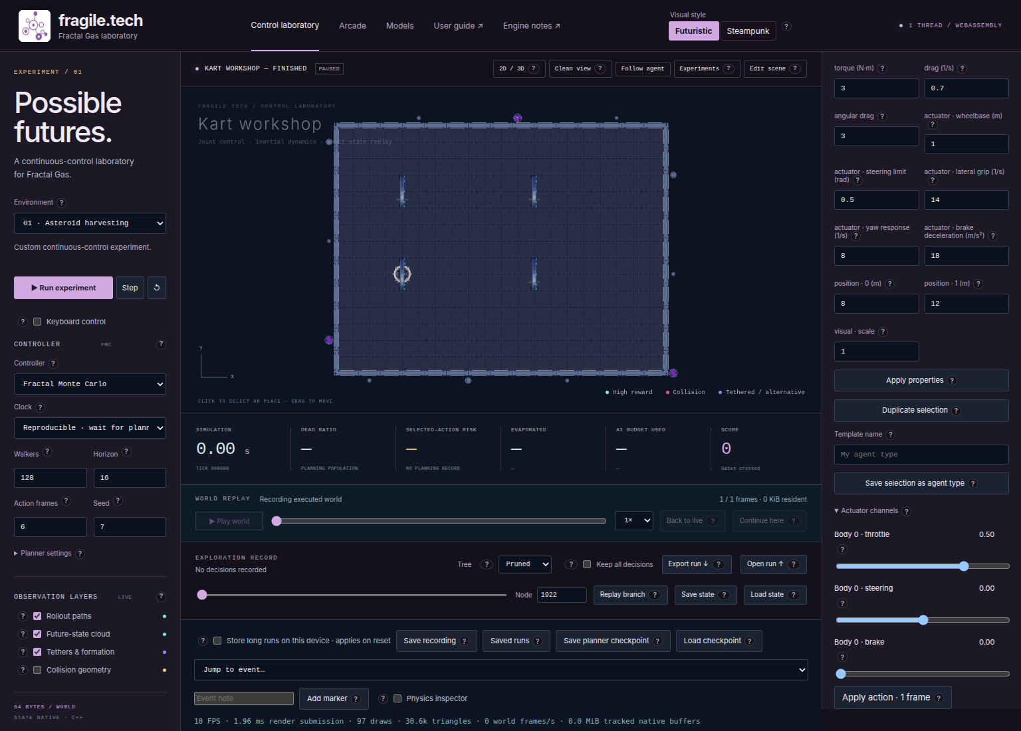Check Store long runs on this device
This screenshot has height=731, width=1021.
pyautogui.click(x=217, y=641)
